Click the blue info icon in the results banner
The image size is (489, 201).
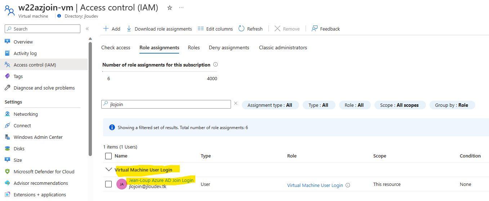(112, 127)
